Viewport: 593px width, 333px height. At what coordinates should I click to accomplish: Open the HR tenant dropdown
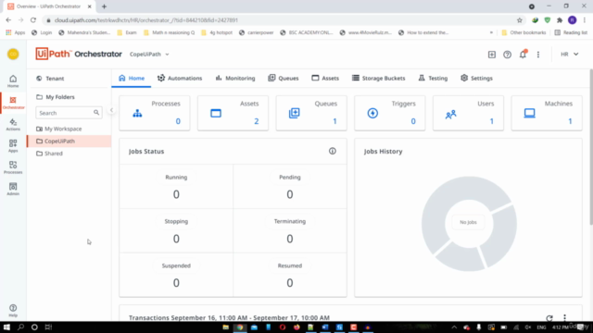point(569,54)
